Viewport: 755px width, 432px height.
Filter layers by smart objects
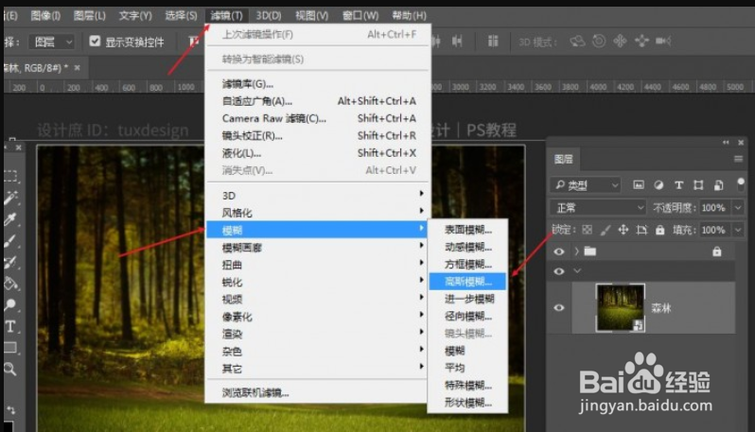718,184
